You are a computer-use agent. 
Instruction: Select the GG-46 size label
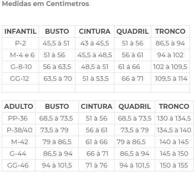tap(18, 165)
